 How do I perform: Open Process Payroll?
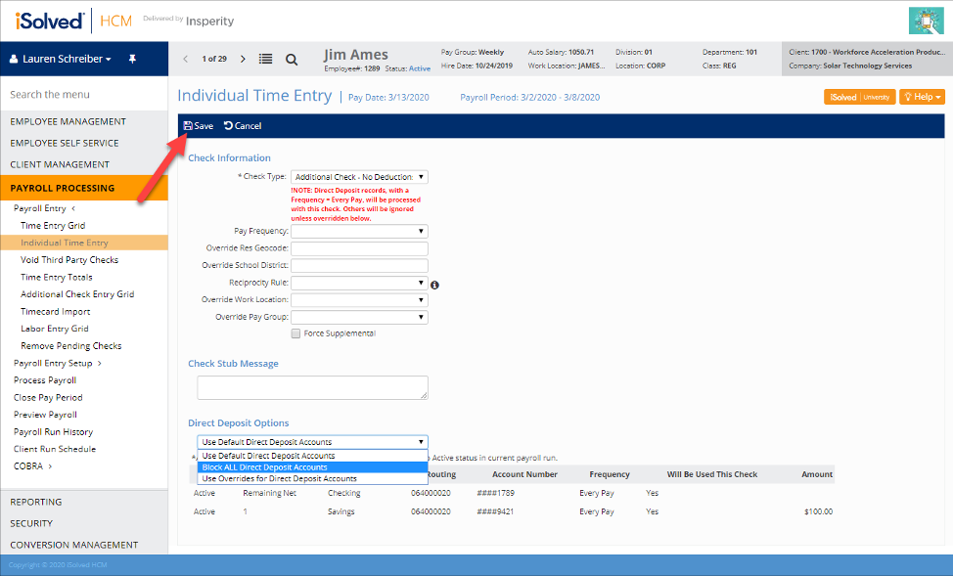pos(45,380)
